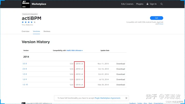
Task: Select the Versions tab
Action: coord(36,31)
